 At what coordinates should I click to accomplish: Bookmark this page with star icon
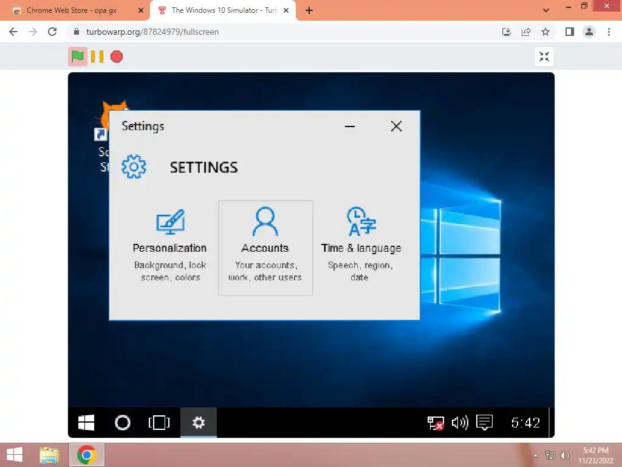click(545, 32)
